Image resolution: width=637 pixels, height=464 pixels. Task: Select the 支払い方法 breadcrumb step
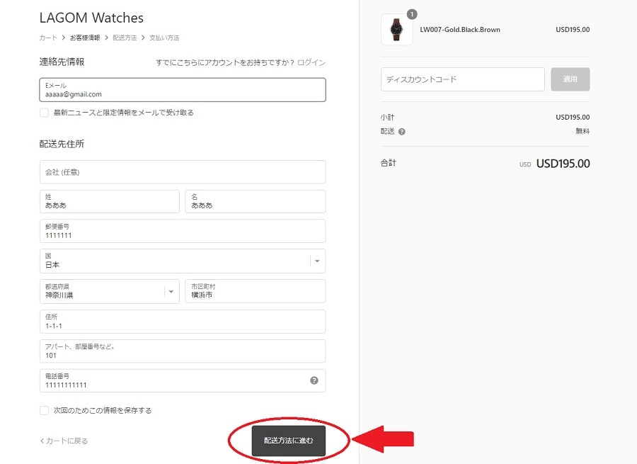[164, 38]
